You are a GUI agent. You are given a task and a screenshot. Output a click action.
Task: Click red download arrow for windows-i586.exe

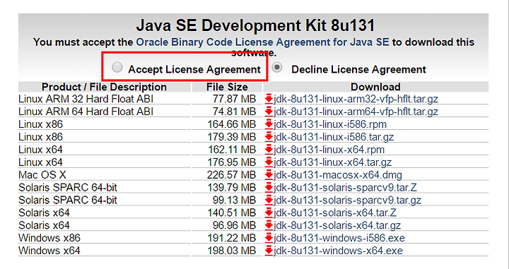[x=269, y=238]
